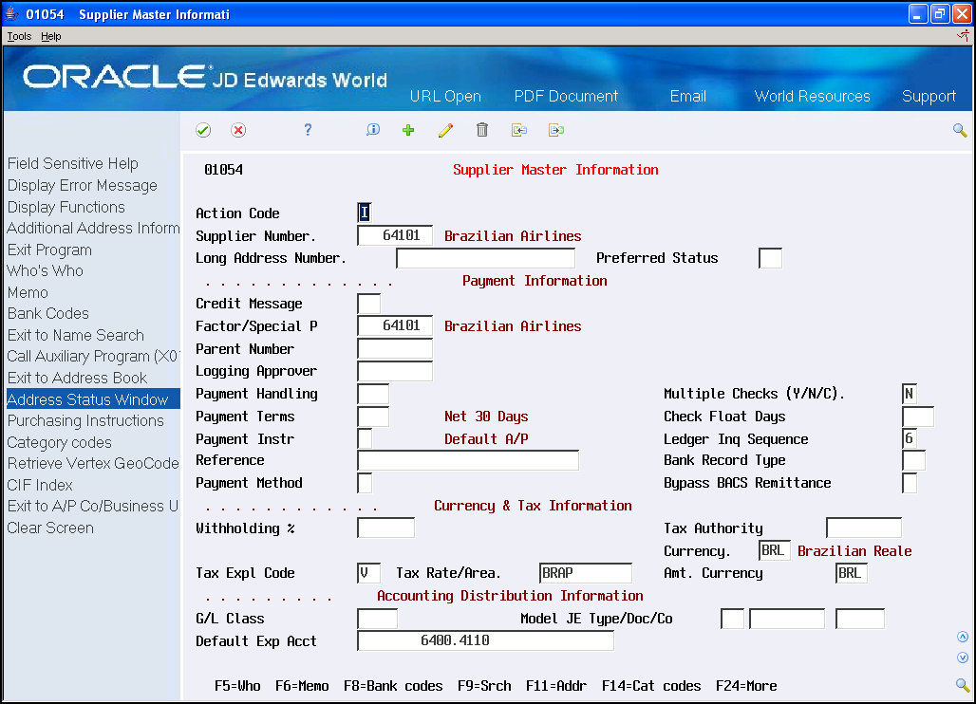This screenshot has height=704, width=976.
Task: Click the magnifier icon at toolbar right
Action: [x=960, y=130]
